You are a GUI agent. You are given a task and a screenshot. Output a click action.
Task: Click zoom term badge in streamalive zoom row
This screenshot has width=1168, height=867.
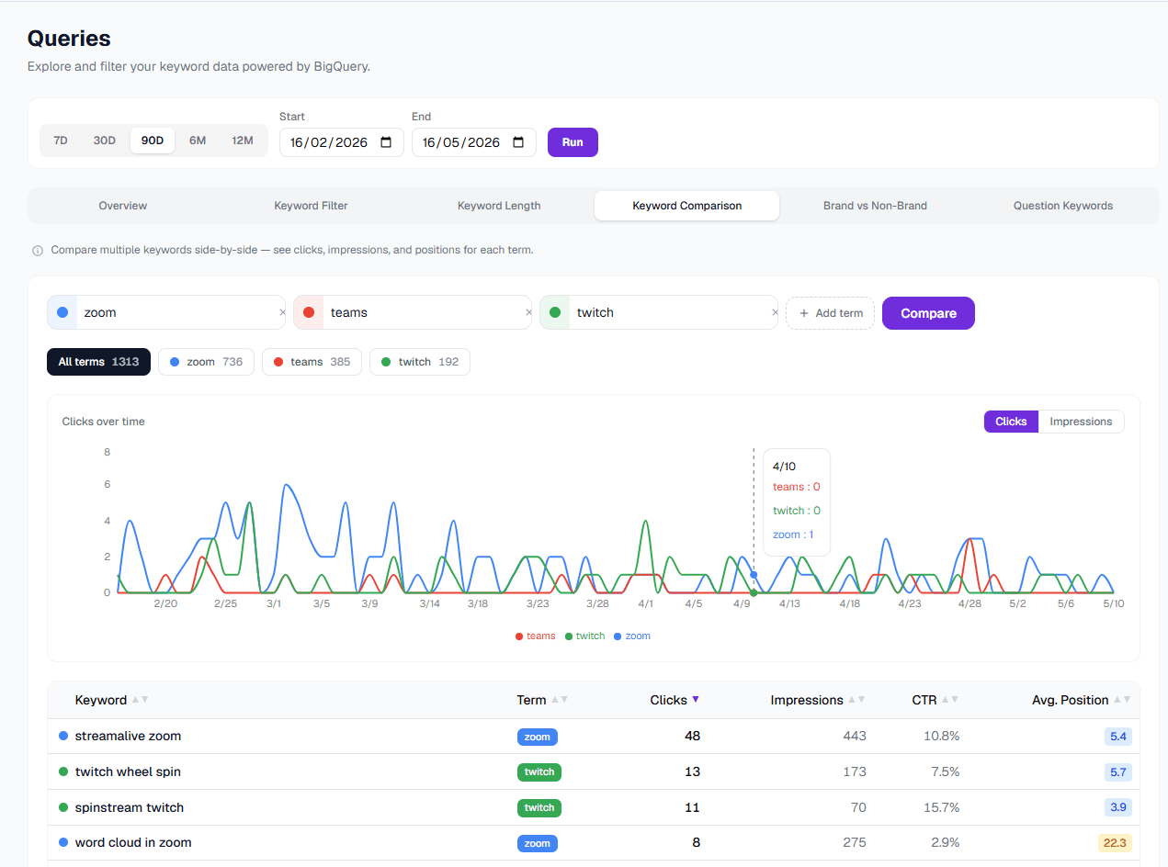[x=538, y=737]
